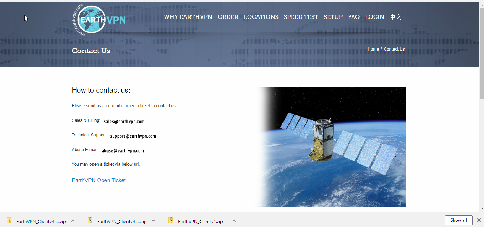
Task: Click the Home breadcrumb link
Action: (373, 49)
